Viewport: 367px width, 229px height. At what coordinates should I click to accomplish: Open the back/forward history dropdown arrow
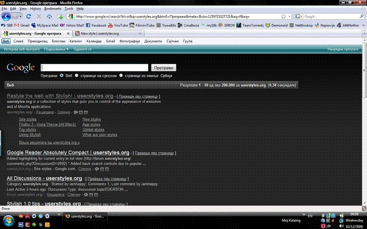tap(20, 16)
